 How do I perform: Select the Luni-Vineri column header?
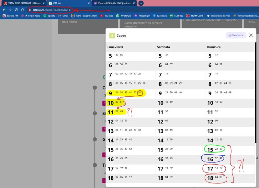(x=115, y=47)
